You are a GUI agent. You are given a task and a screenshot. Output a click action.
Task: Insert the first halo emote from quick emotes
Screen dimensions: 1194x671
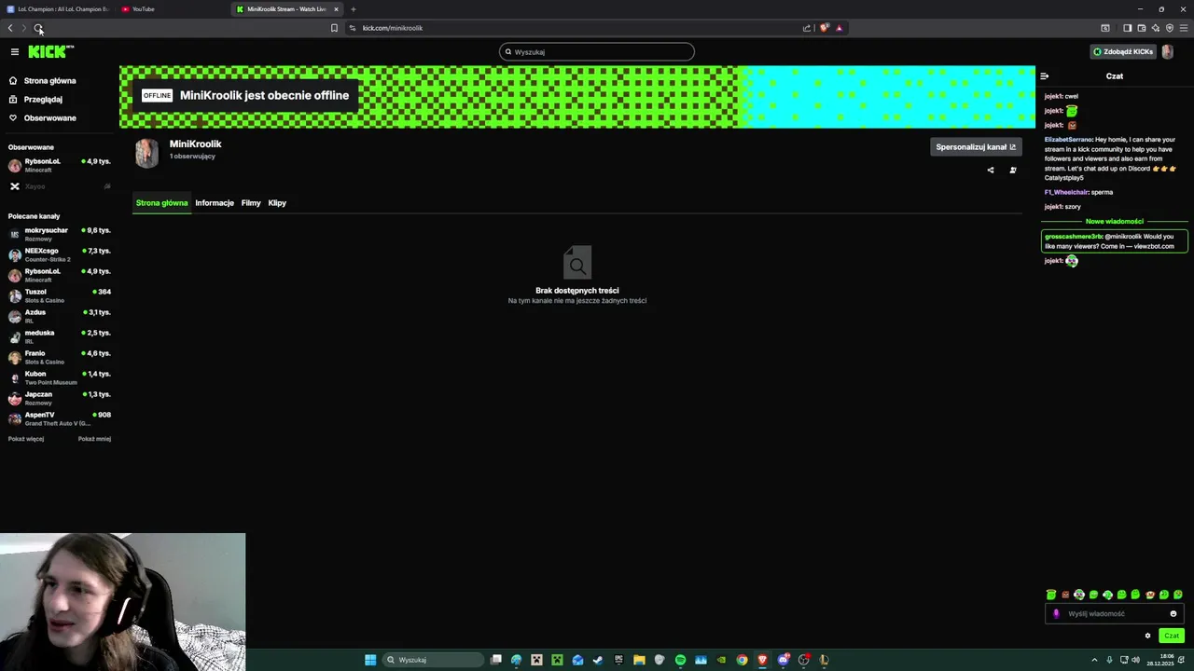point(1051,595)
